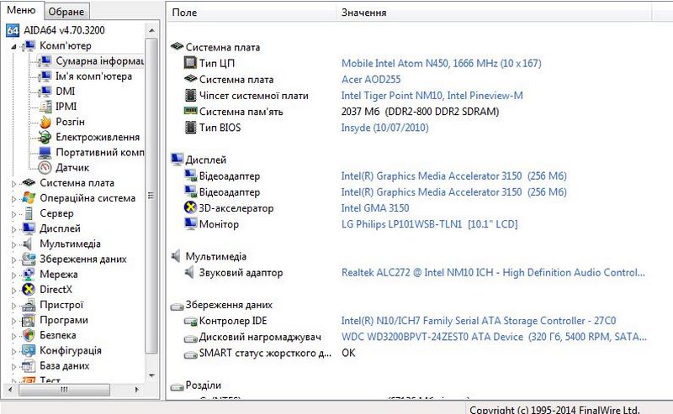Screen dimensions: 673x414
Task: Open the Acer AOD255 motherboard link
Action: click(372, 80)
